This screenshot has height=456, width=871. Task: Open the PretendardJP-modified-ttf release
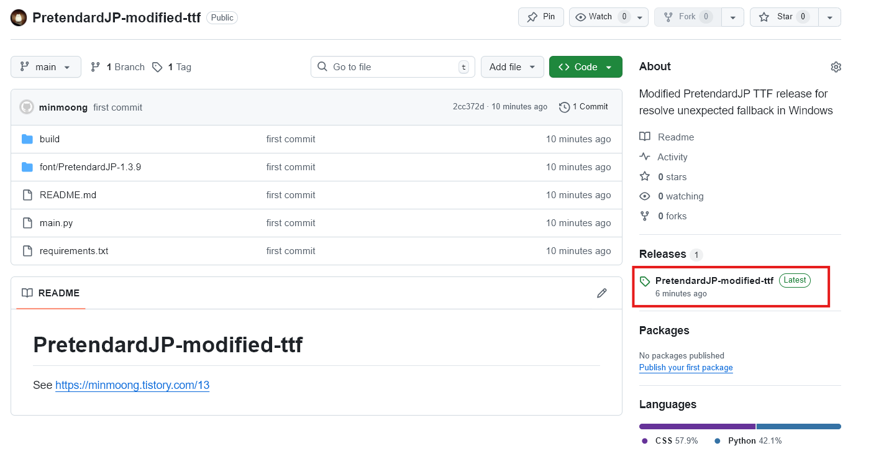coord(714,281)
